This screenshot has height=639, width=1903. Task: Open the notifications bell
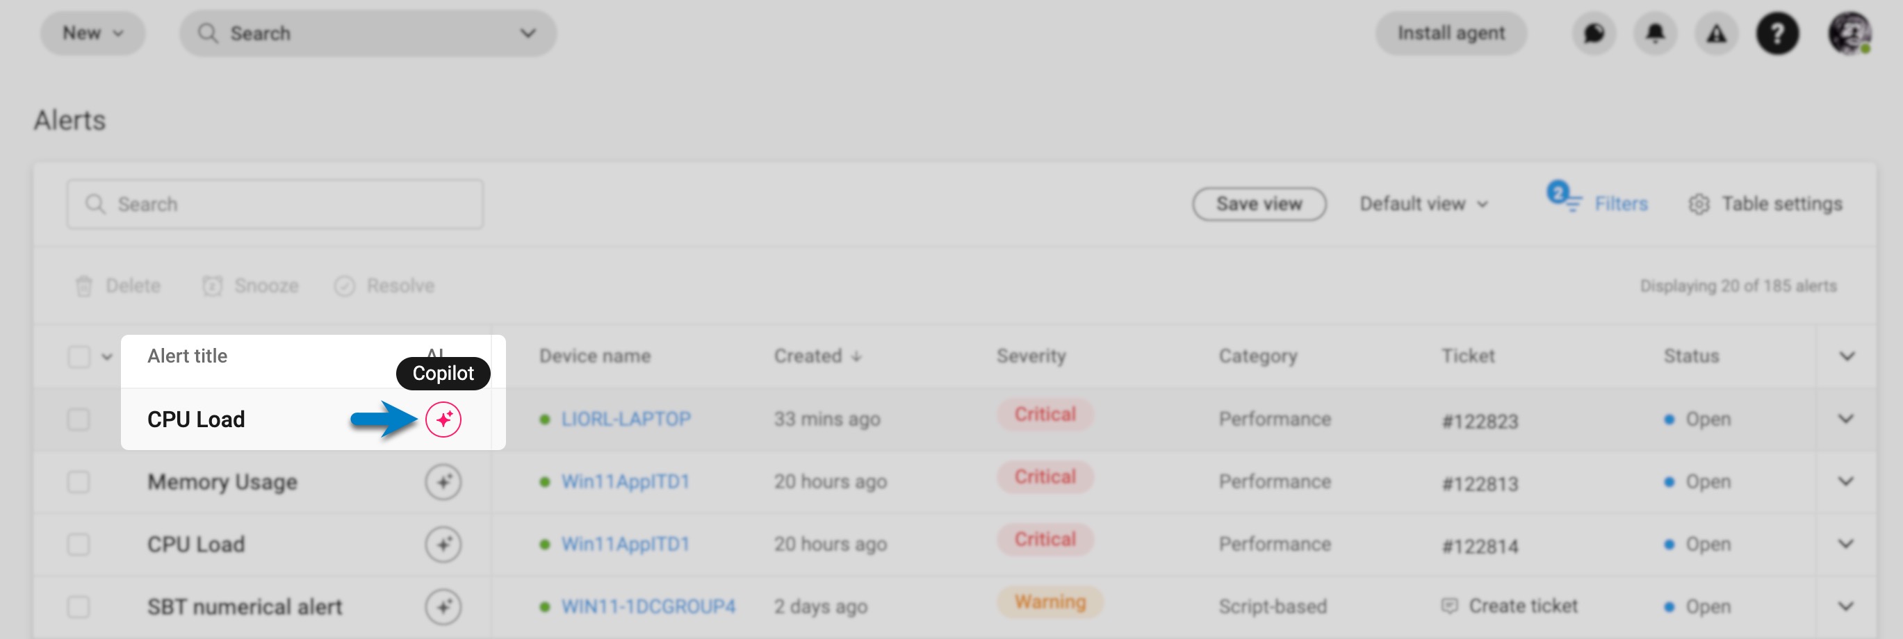[x=1655, y=33]
